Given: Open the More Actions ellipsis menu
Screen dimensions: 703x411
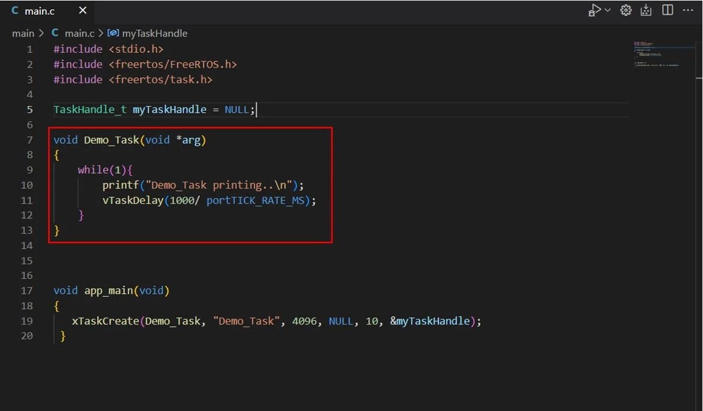Looking at the screenshot, I should click(x=688, y=10).
